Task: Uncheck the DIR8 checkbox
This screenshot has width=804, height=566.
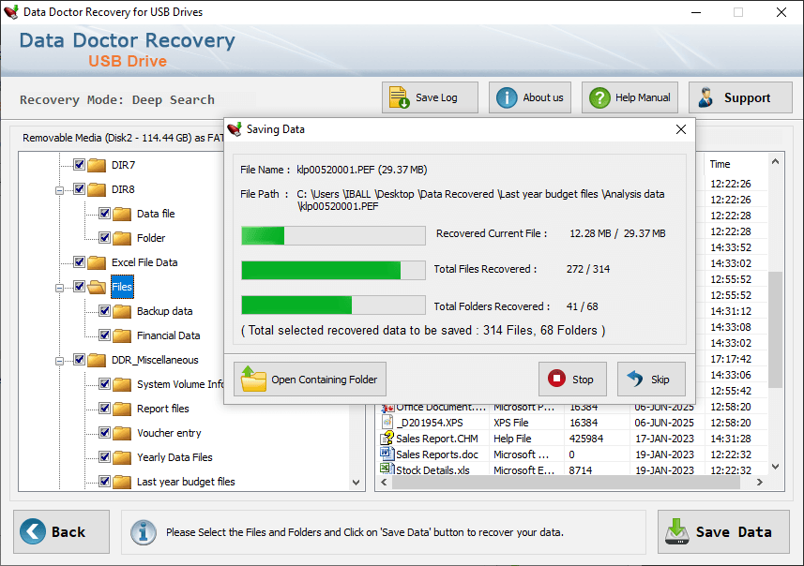Action: pyautogui.click(x=79, y=189)
